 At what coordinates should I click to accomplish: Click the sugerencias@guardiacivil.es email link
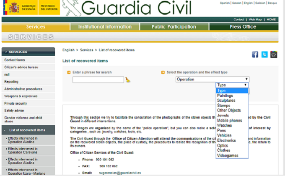[120, 173]
